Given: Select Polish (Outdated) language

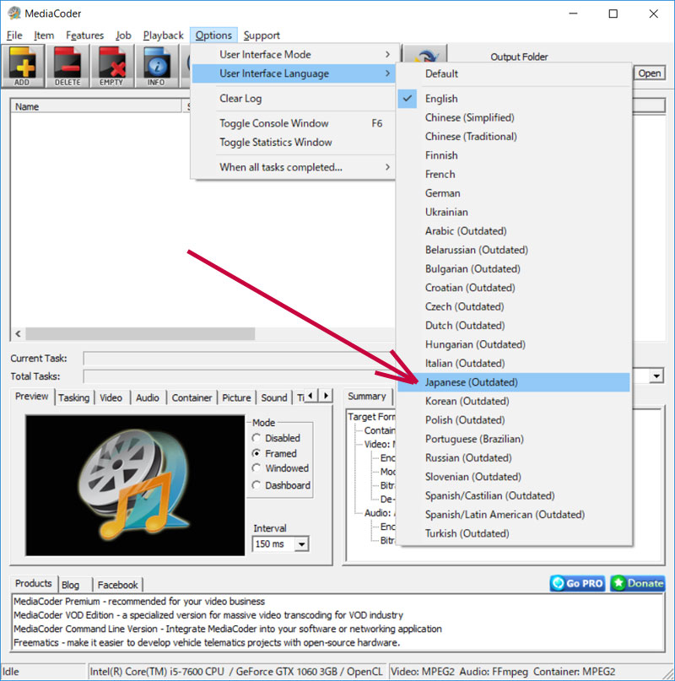Looking at the screenshot, I should (513, 420).
